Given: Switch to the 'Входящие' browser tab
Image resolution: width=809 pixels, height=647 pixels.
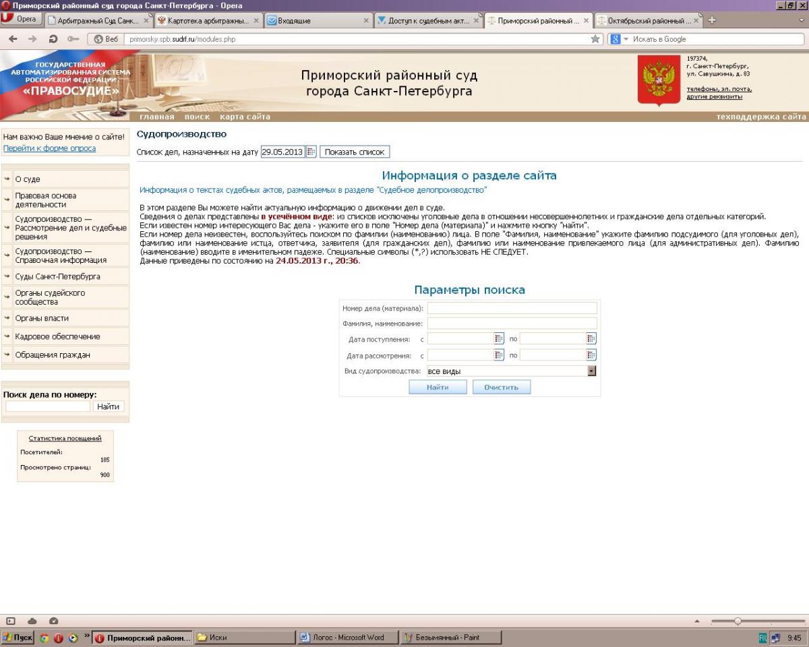Looking at the screenshot, I should pyautogui.click(x=317, y=21).
